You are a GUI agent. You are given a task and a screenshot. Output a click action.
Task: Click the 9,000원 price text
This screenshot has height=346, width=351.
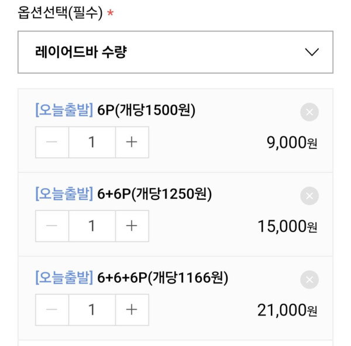pyautogui.click(x=292, y=143)
